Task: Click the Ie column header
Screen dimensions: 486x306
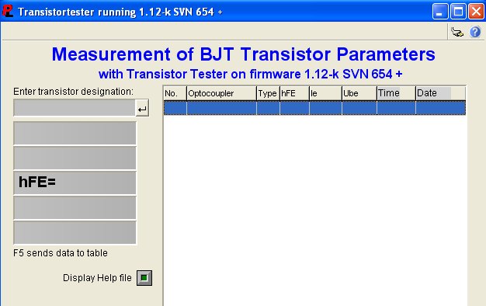Action: click(x=325, y=93)
